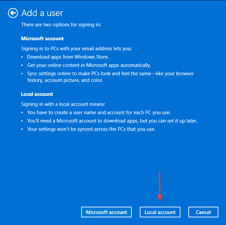Click the "Add a user" title
226x225 pixels.
click(42, 13)
